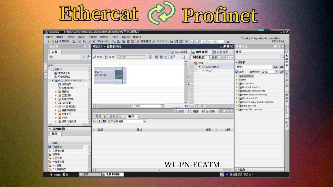
Task: Toggle the 连接 connections mode button
Action: click(x=109, y=57)
